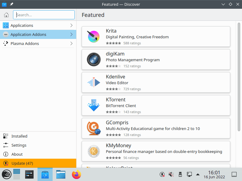The image size is (242, 181).
Task: Click the Krita paintbrush app icon
Action: [x=93, y=37]
